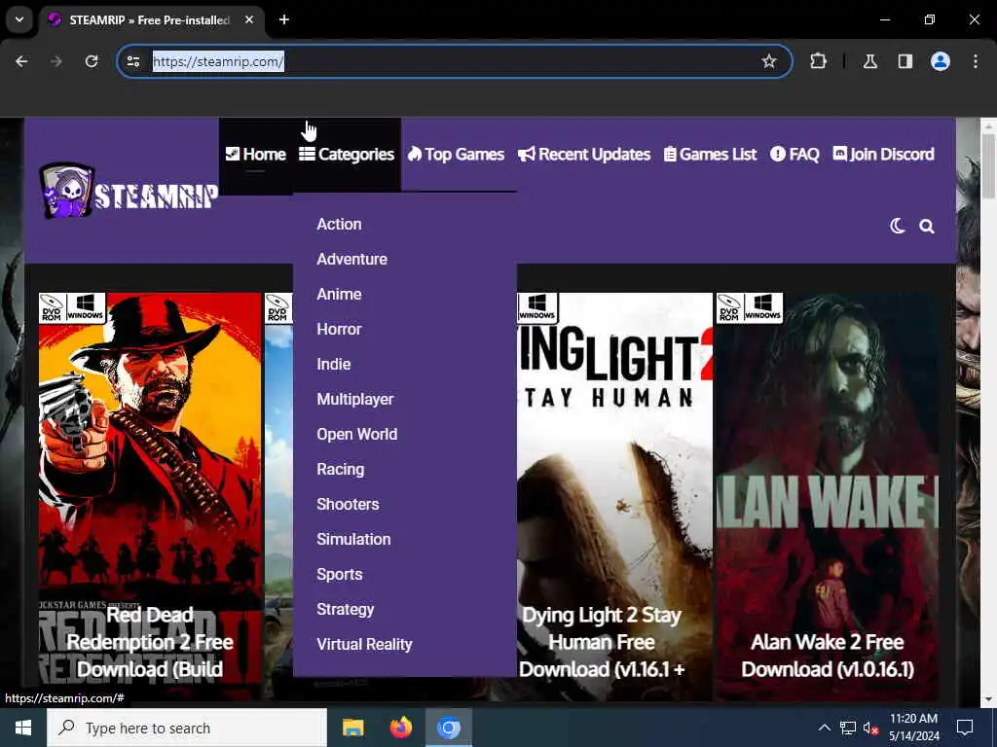Open Alan Wake 2 Free Download link

pyautogui.click(x=828, y=655)
